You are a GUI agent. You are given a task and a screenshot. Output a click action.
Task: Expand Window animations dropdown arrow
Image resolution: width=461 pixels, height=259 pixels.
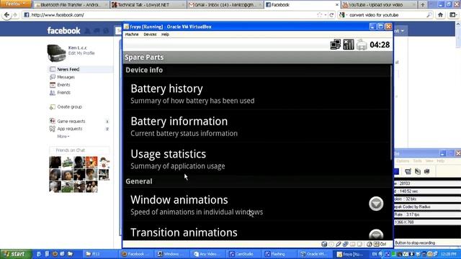pyautogui.click(x=376, y=204)
